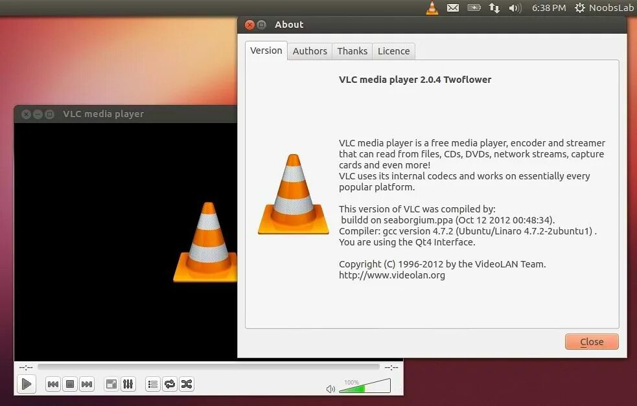Viewport: 637px width, 406px height.
Task: Open the battery indicator menu
Action: [474, 7]
